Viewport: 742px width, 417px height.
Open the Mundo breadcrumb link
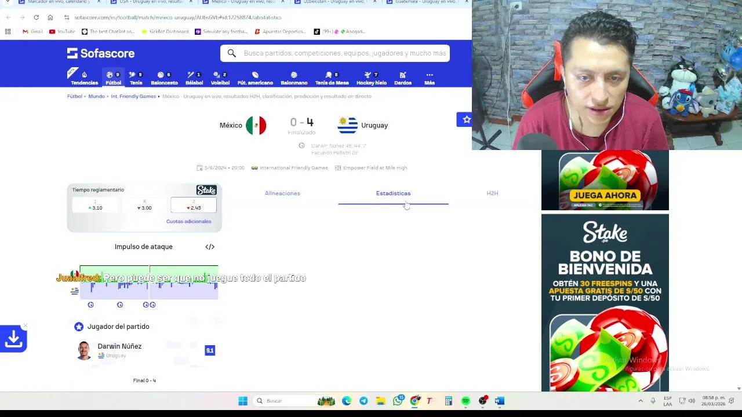96,96
